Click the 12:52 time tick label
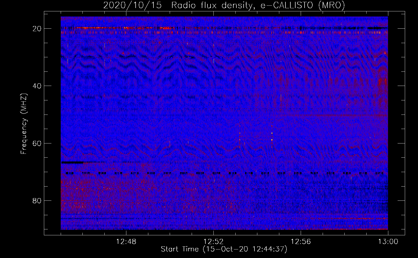The width and height of the screenshot is (418, 258). point(213,242)
